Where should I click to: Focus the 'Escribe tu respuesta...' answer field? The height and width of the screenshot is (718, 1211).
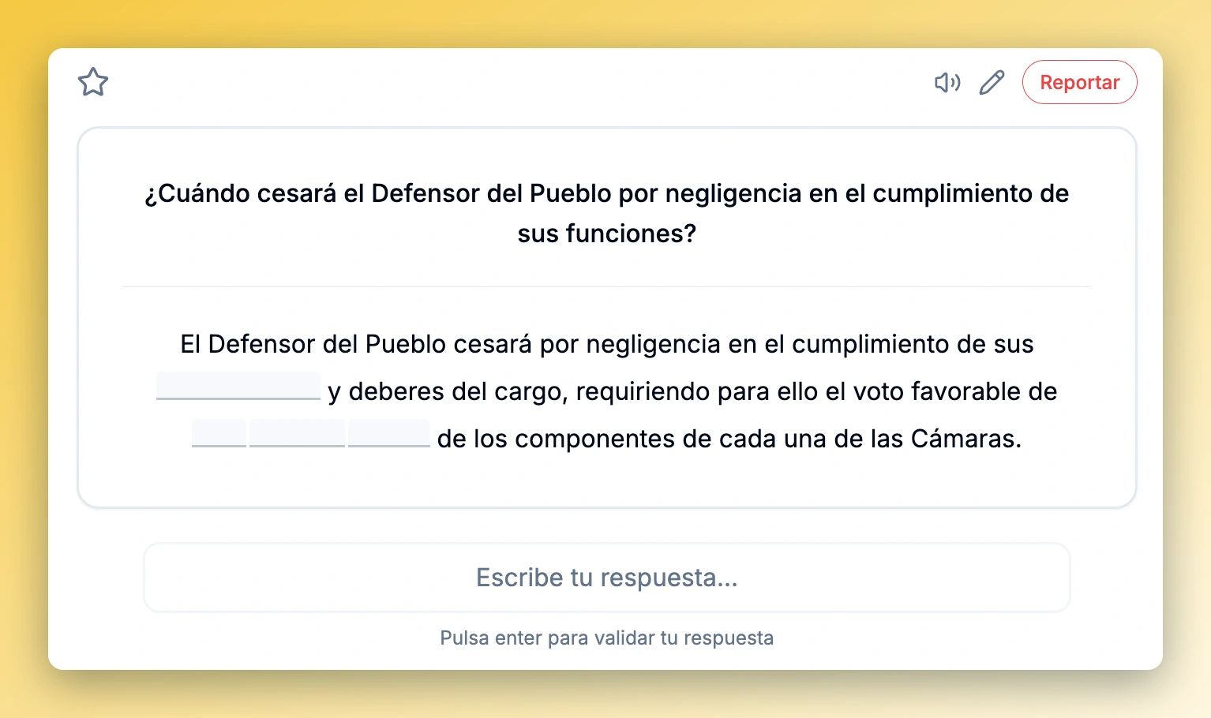[x=606, y=578]
